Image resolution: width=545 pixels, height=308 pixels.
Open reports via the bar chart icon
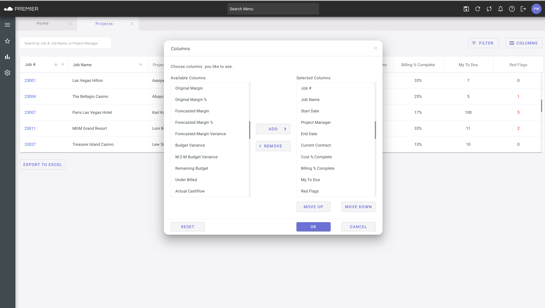(7, 57)
